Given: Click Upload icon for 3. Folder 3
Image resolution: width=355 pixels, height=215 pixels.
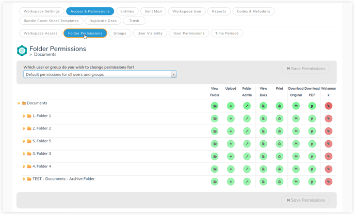Looking at the screenshot, I should (x=231, y=156).
